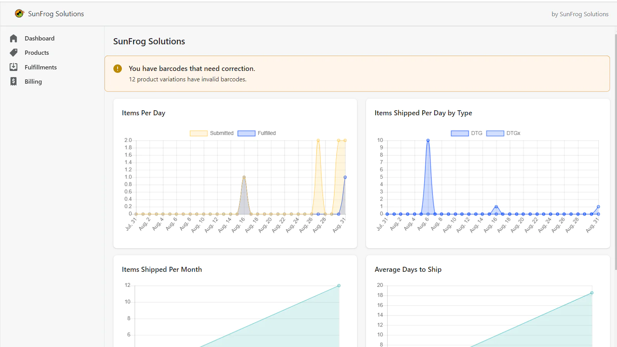Click the Billing dollar icon
Screen dimensions: 617x347
click(x=13, y=81)
